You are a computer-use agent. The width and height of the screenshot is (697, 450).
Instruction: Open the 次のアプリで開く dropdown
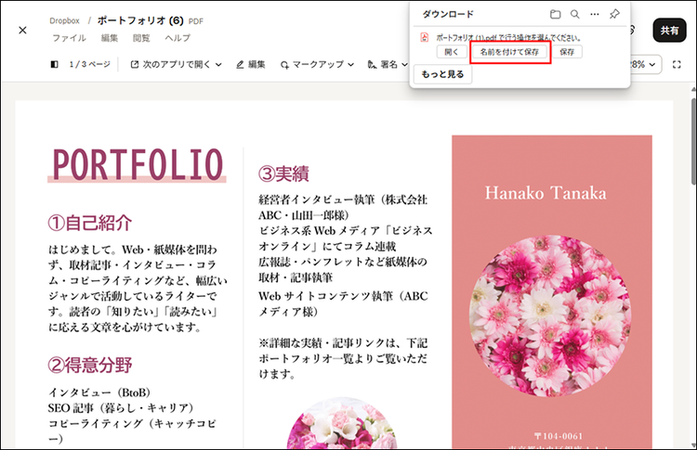[176, 65]
